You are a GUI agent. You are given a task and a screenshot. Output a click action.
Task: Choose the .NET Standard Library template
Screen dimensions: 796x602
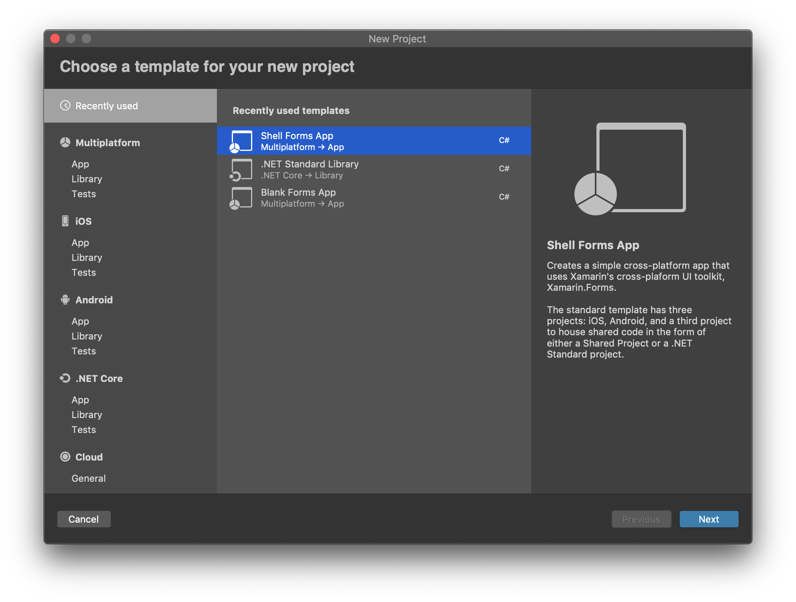click(373, 169)
